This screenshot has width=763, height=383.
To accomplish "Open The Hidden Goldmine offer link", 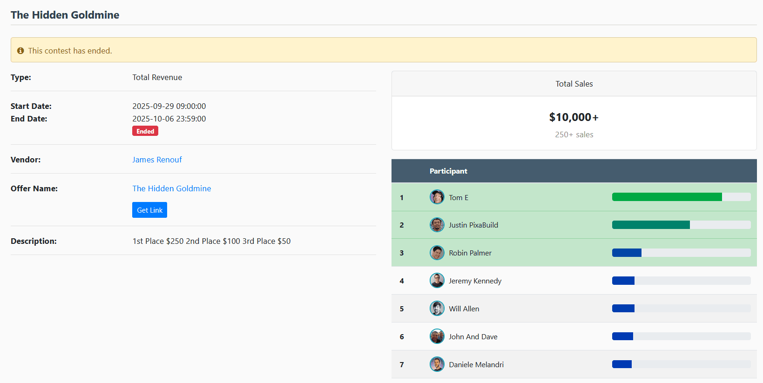I will [x=171, y=188].
